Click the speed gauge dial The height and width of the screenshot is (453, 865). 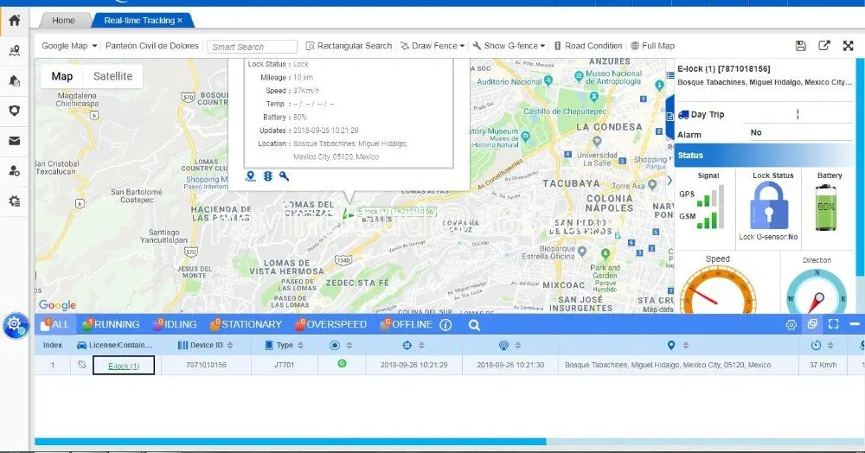(718, 291)
